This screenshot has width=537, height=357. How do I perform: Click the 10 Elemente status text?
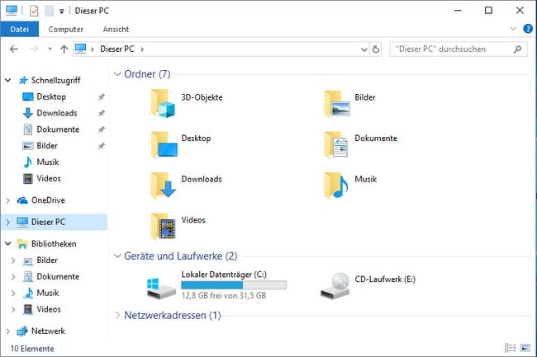point(32,349)
